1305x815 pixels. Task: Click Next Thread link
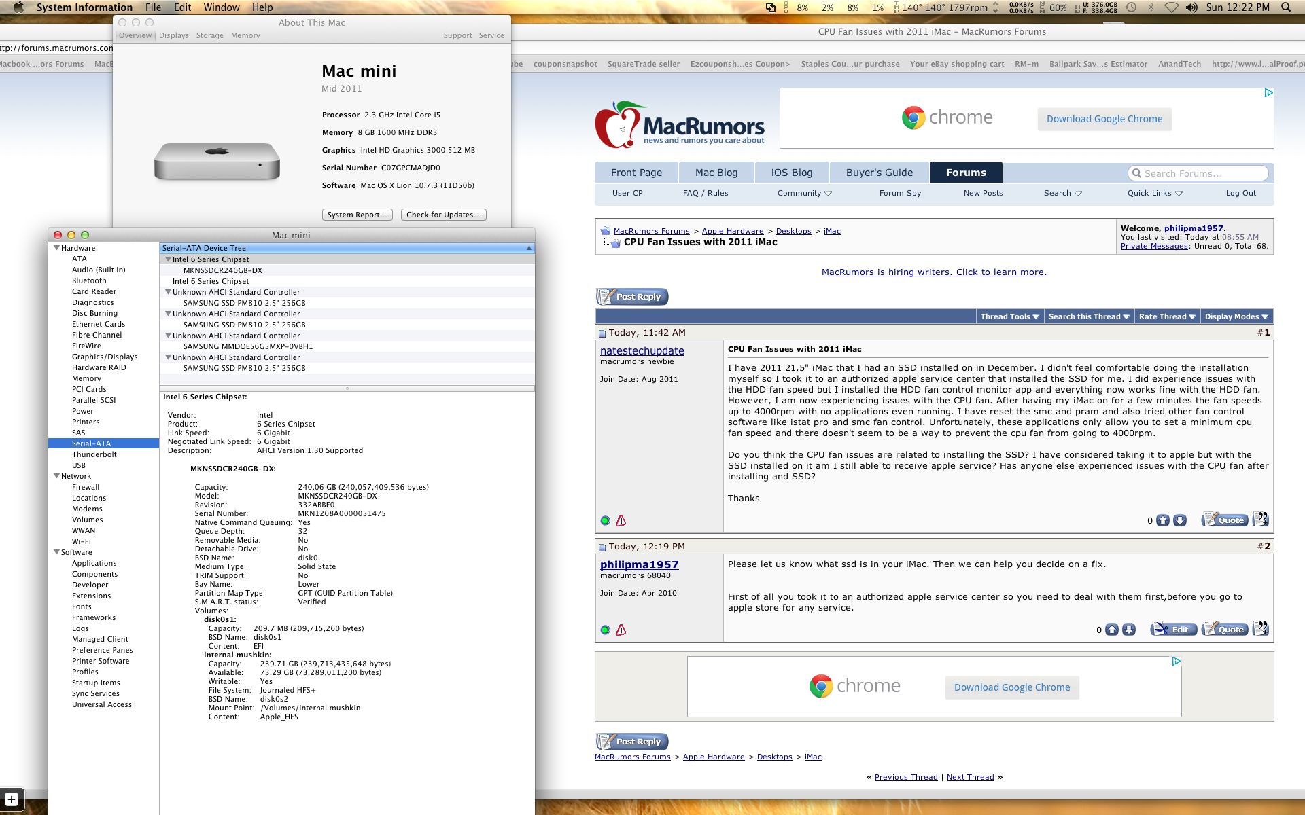click(970, 777)
